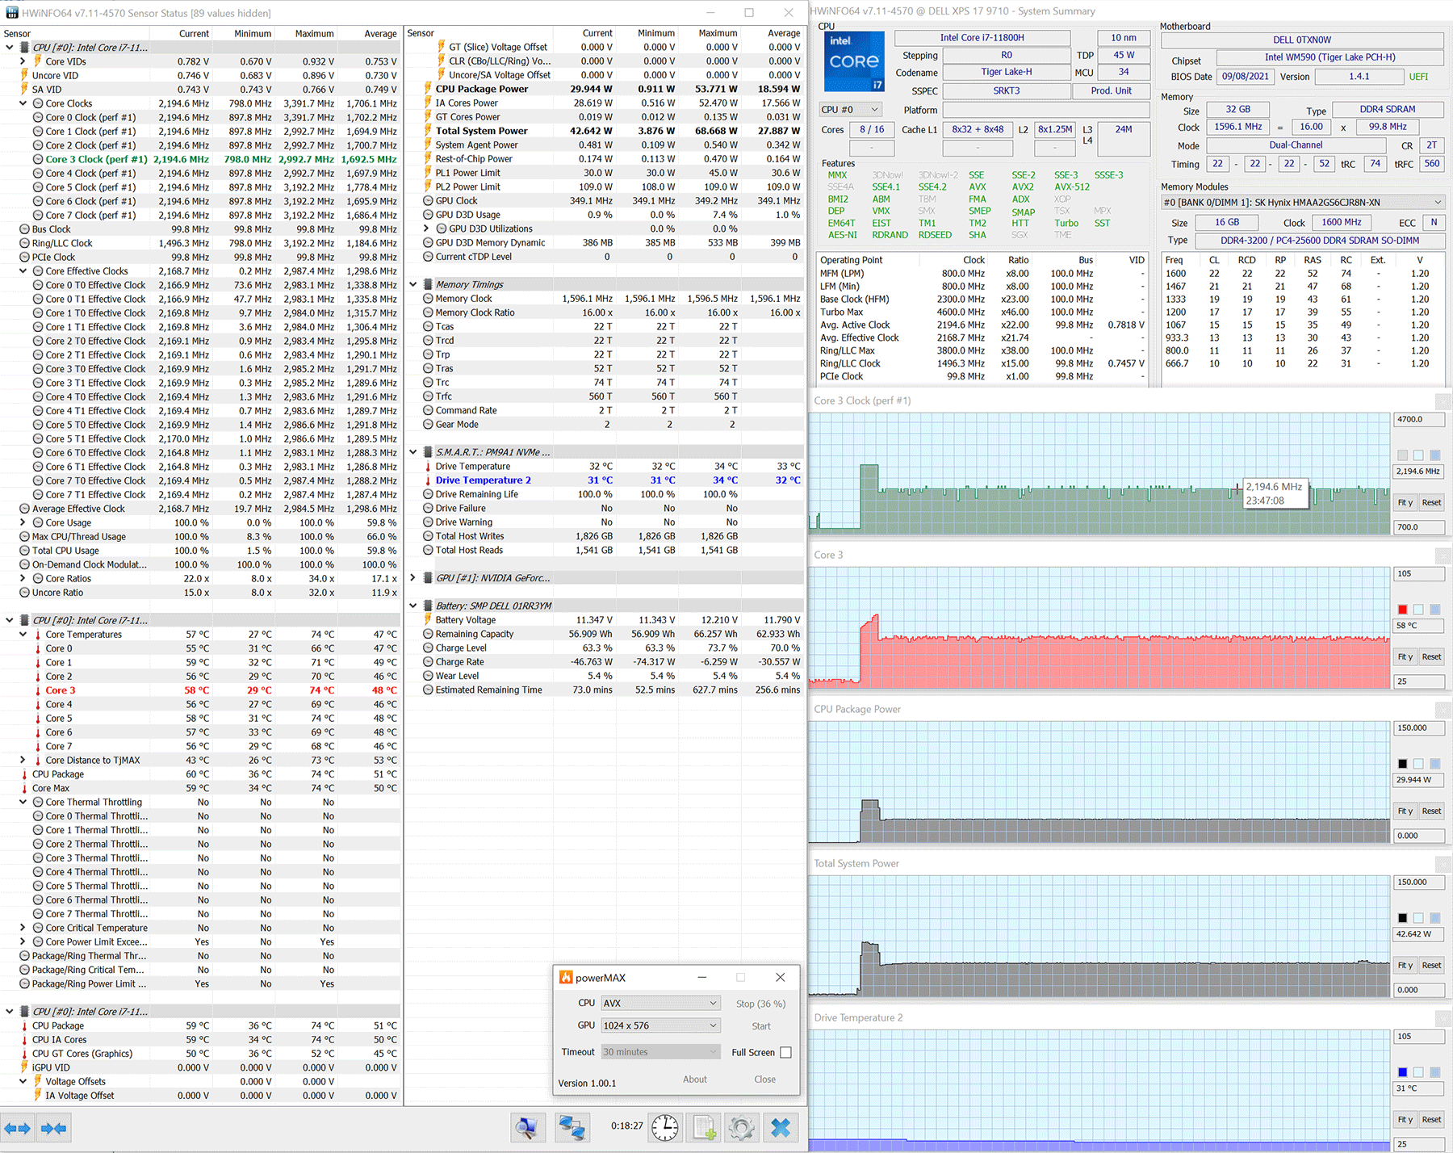The width and height of the screenshot is (1453, 1153).
Task: Click the circle icon beside Total CPU Usage row
Action: tap(24, 551)
